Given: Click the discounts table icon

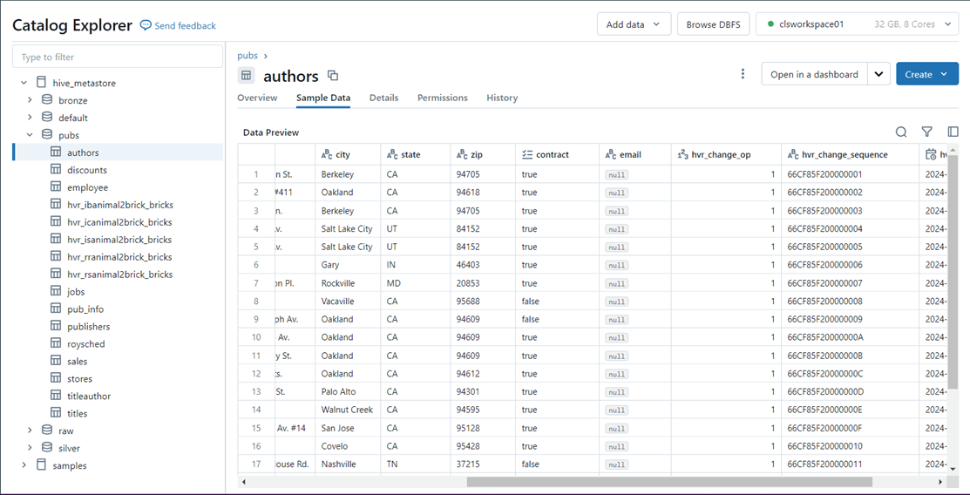Looking at the screenshot, I should [x=56, y=170].
